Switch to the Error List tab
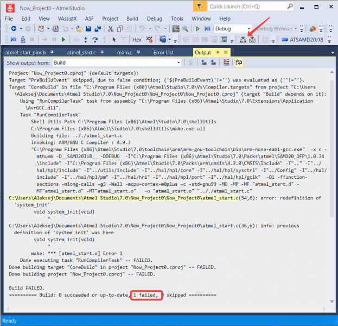This screenshot has width=338, height=326. [x=163, y=53]
